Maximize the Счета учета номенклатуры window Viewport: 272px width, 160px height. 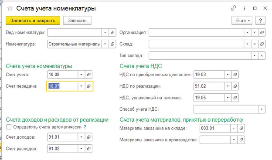(255, 8)
